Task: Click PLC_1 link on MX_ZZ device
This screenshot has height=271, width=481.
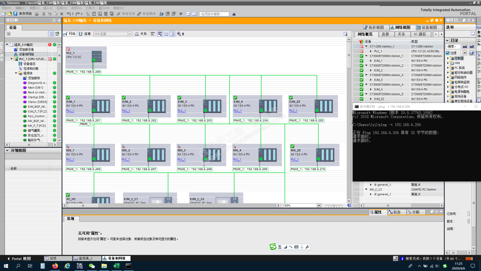Action: (295, 159)
